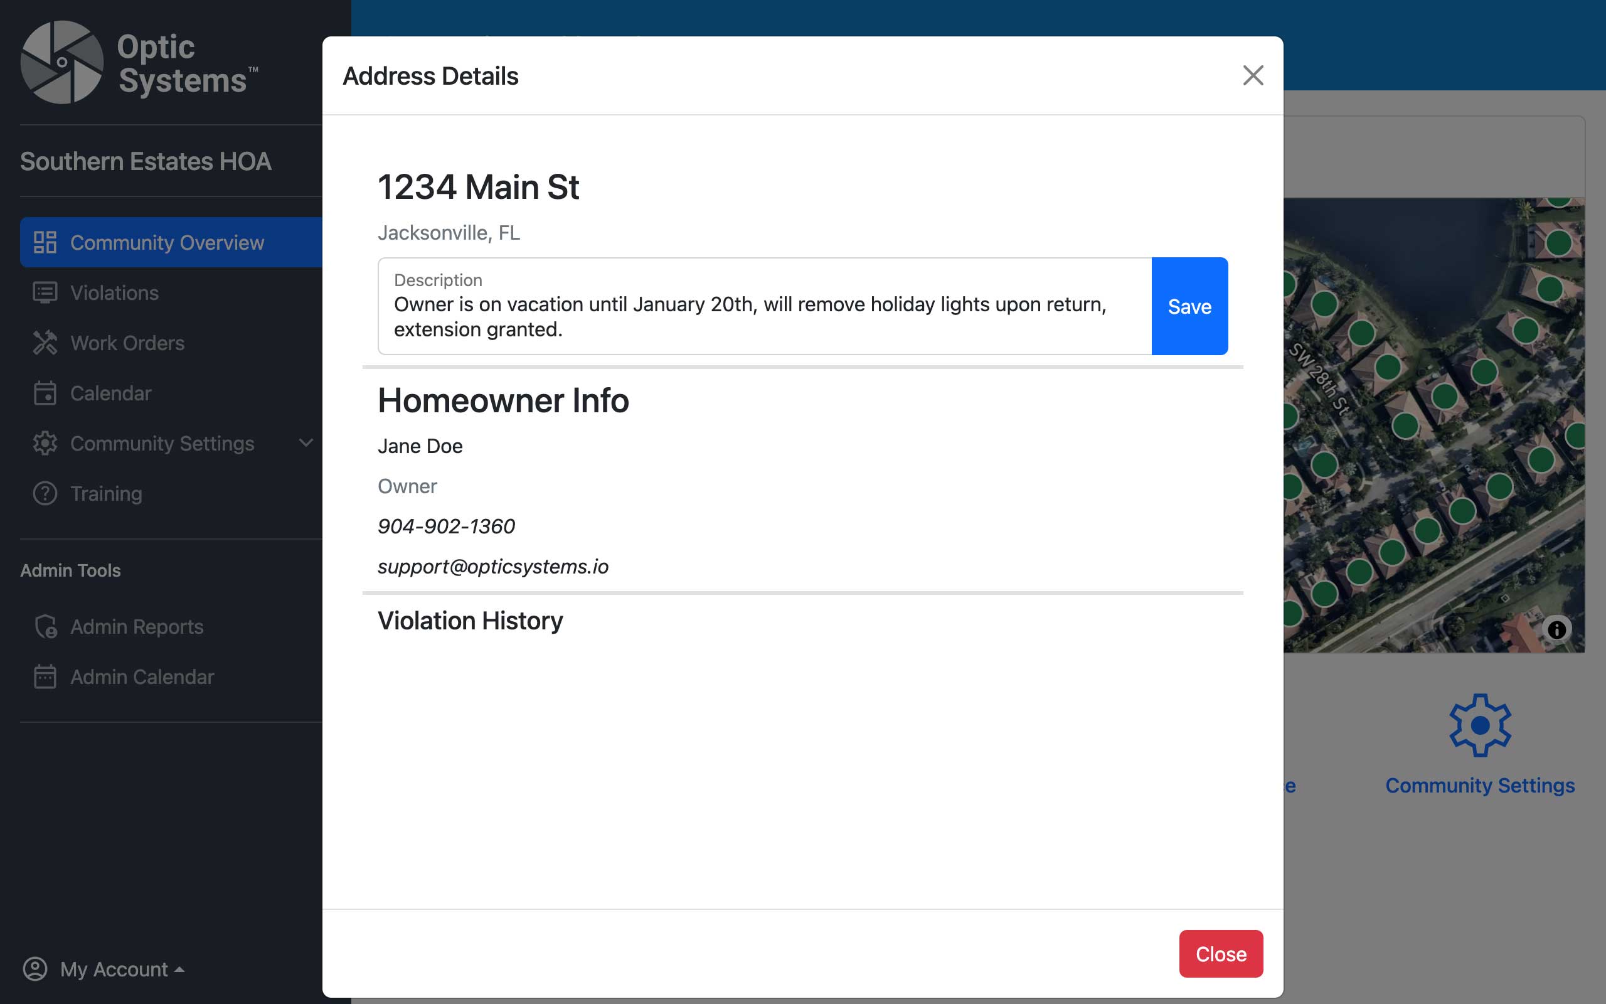Screen dimensions: 1606x1004
Task: Dismiss the Address Details dialog with X
Action: coord(1252,76)
